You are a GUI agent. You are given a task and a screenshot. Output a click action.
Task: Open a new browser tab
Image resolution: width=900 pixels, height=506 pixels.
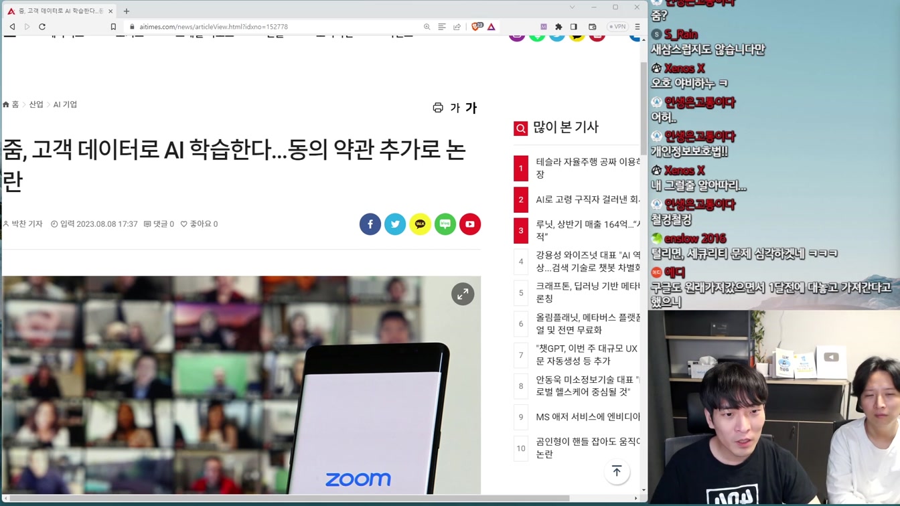127,11
